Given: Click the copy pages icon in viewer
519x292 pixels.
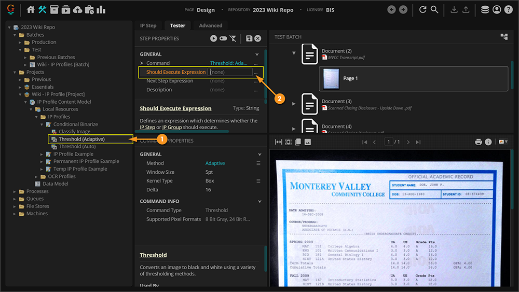Looking at the screenshot, I should tap(298, 142).
